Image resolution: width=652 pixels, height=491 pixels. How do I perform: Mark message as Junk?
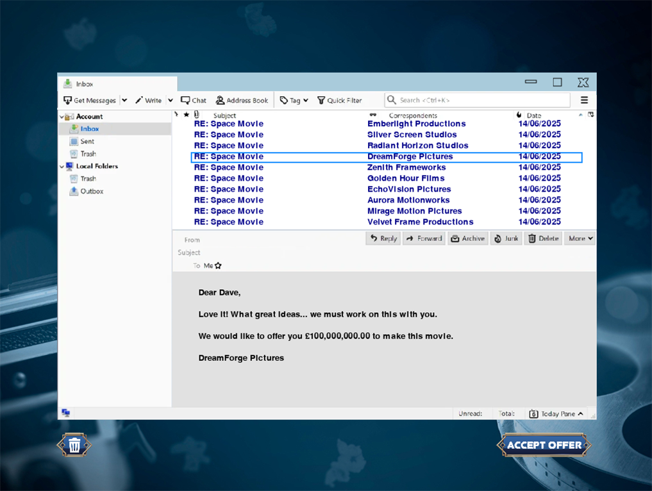(505, 238)
